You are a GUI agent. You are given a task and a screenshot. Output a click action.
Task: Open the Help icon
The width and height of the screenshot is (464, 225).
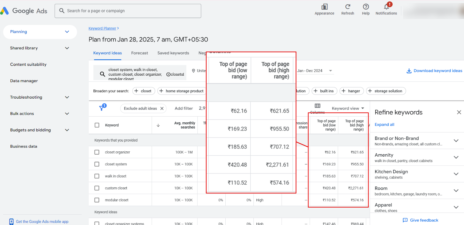point(366,7)
